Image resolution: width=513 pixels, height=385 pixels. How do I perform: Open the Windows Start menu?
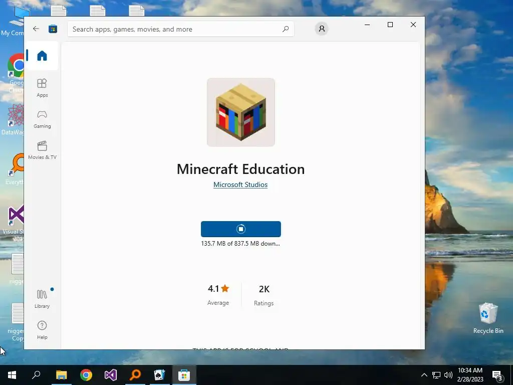12,375
